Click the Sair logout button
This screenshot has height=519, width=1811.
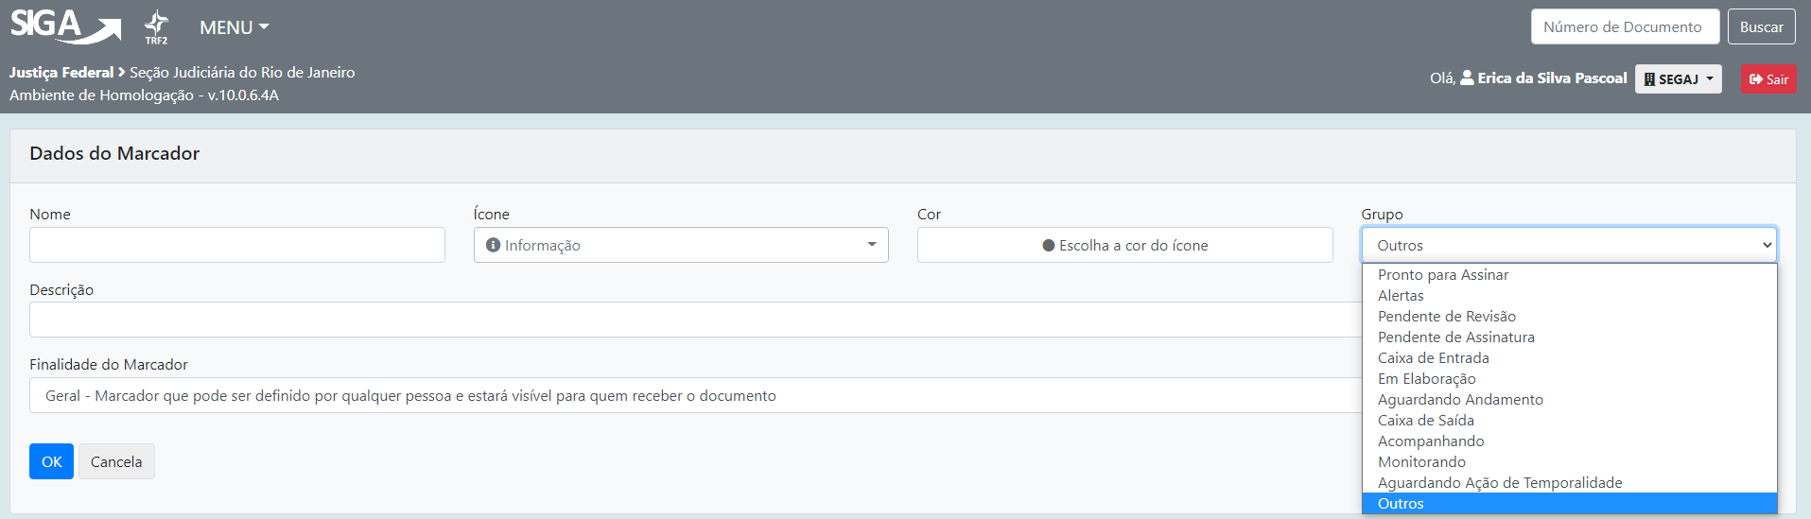tap(1767, 79)
